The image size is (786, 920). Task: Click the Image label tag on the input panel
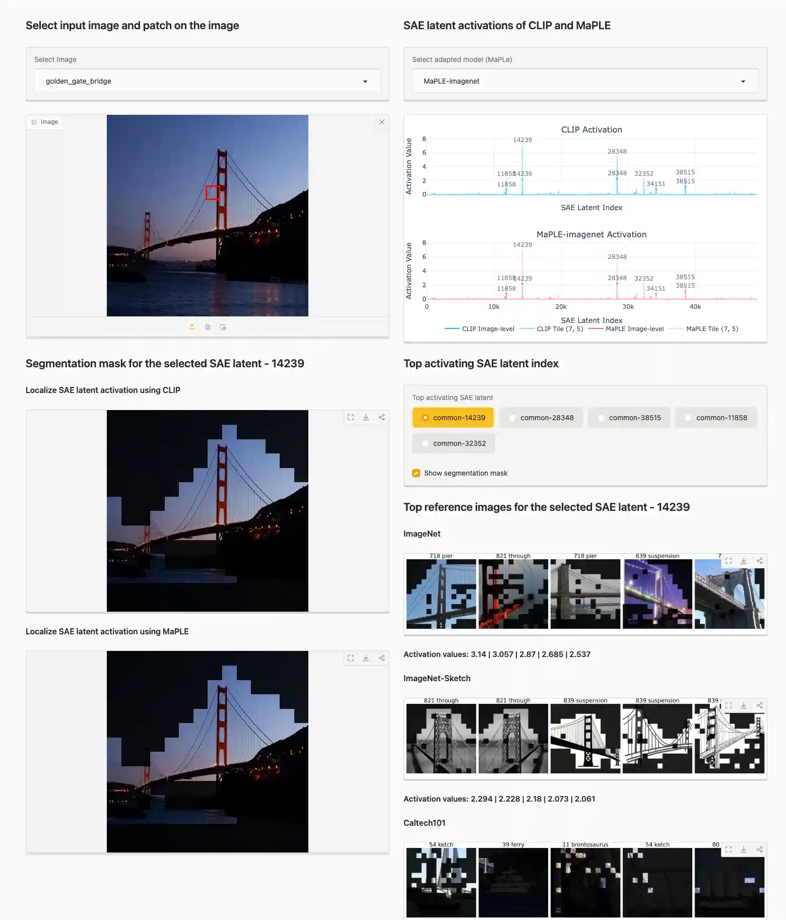pos(45,122)
